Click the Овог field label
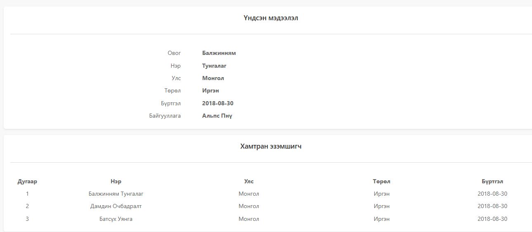The image size is (532, 232). coord(174,53)
